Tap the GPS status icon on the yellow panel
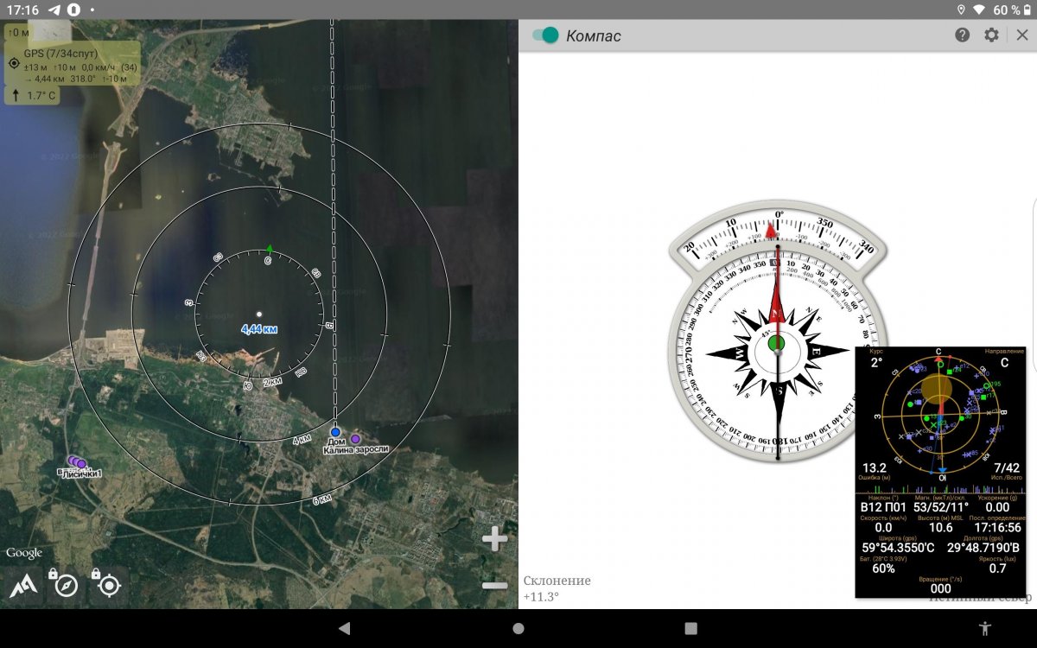The image size is (1037, 648). point(15,63)
